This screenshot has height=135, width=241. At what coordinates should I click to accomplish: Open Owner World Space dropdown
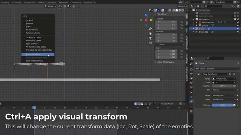point(224,99)
